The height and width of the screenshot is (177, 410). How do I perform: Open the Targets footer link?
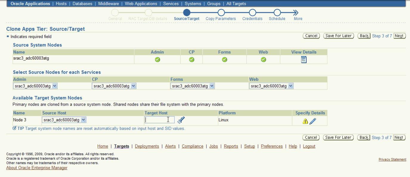tap(122, 146)
